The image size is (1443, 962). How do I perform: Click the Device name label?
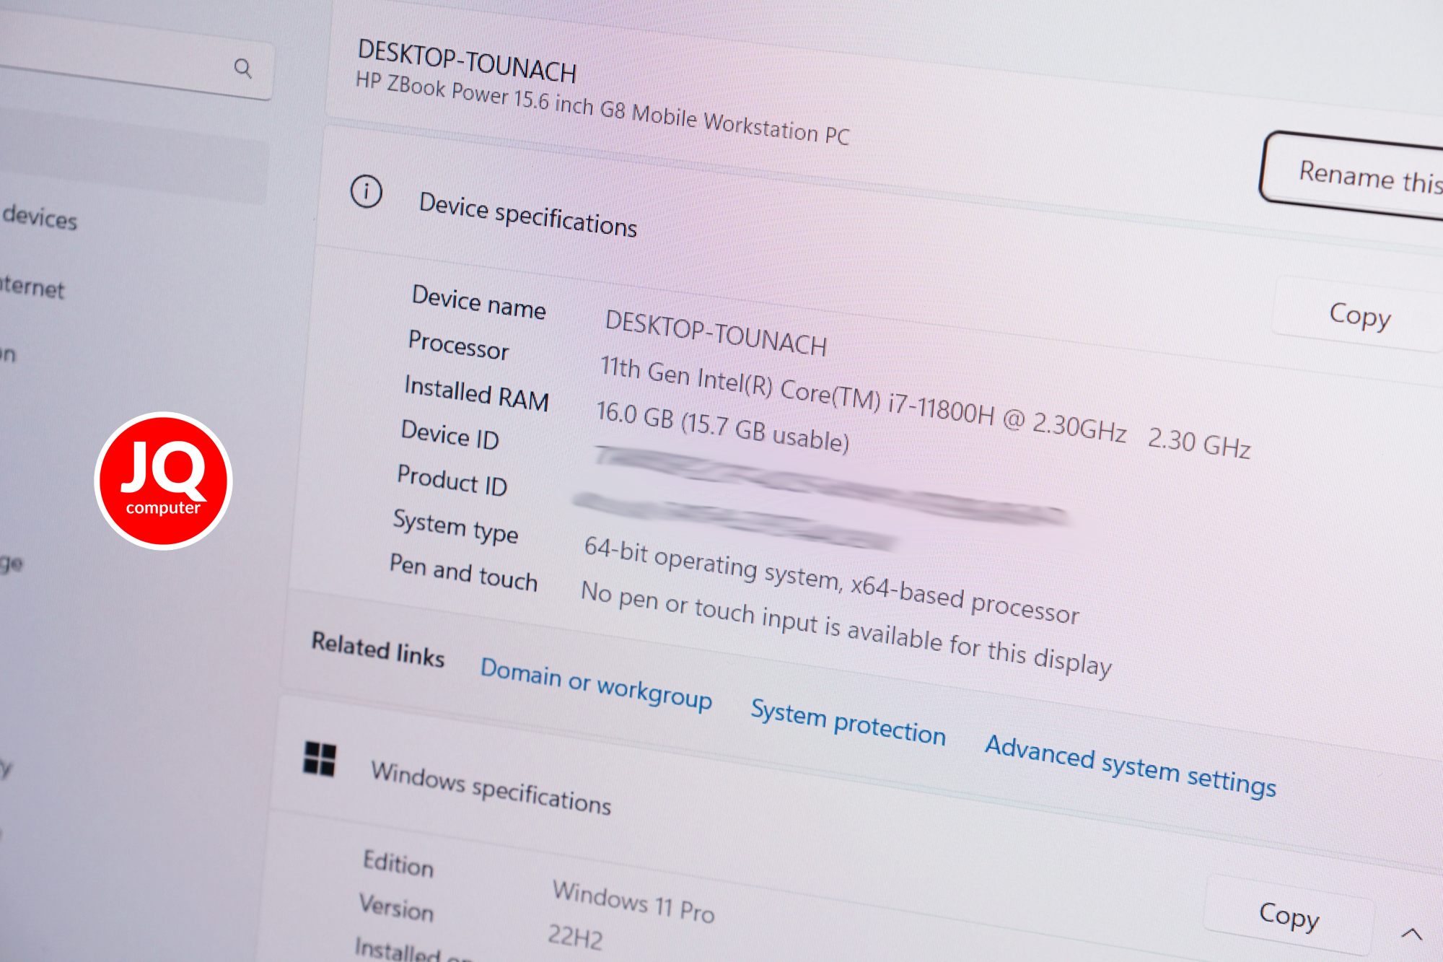click(x=478, y=302)
